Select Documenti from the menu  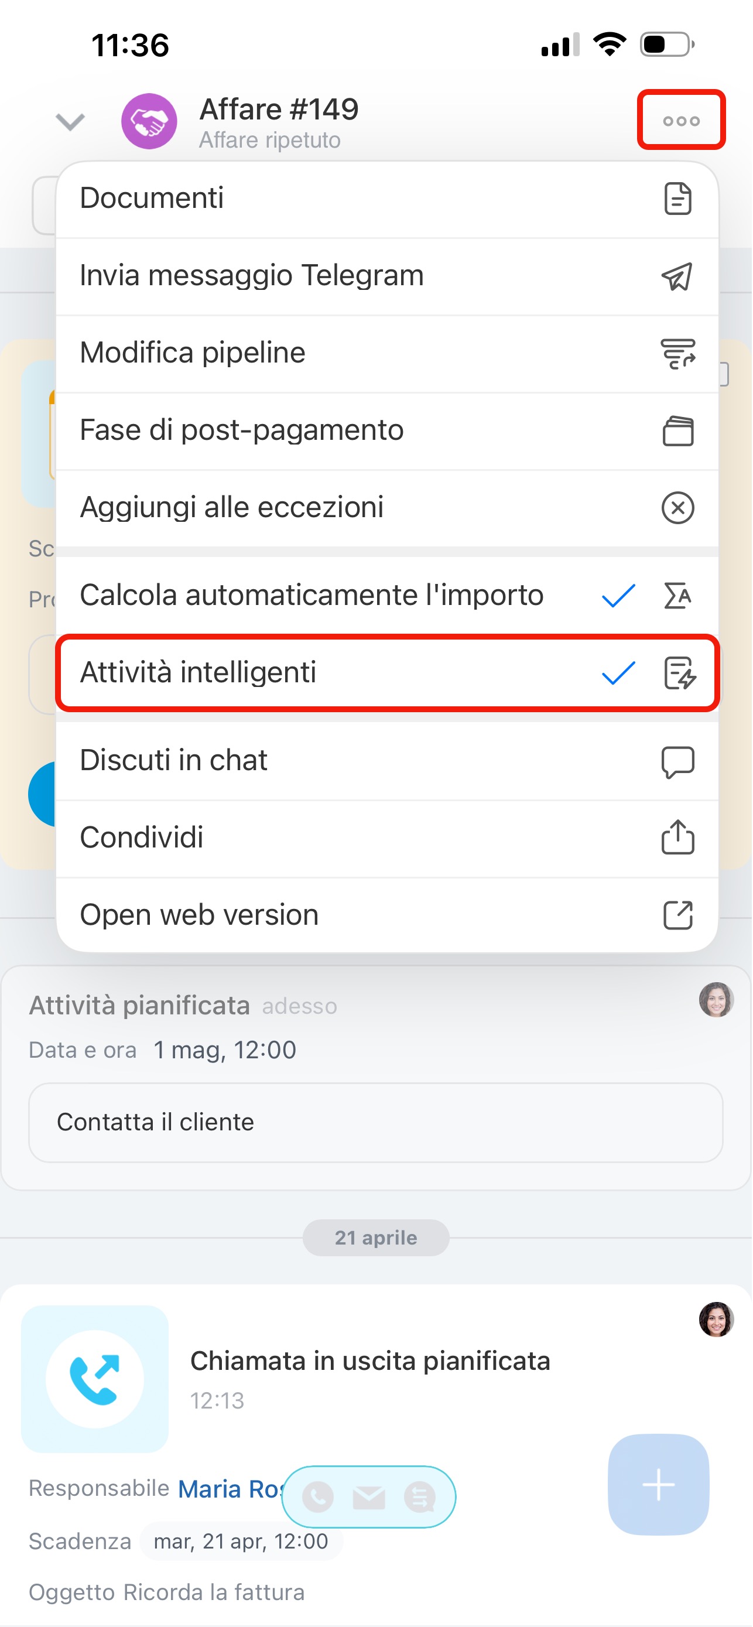click(x=386, y=199)
